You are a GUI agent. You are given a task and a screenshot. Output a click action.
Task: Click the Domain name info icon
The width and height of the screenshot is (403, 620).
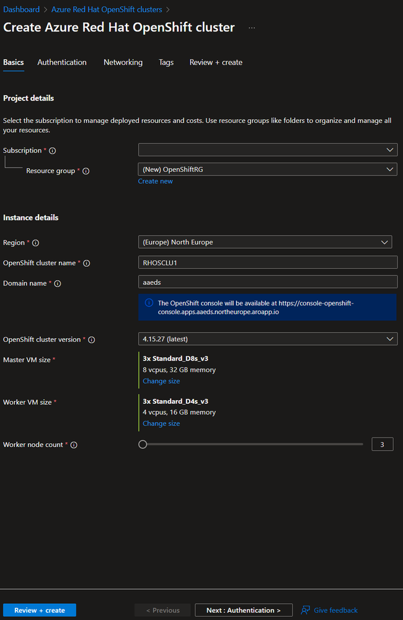click(x=57, y=284)
